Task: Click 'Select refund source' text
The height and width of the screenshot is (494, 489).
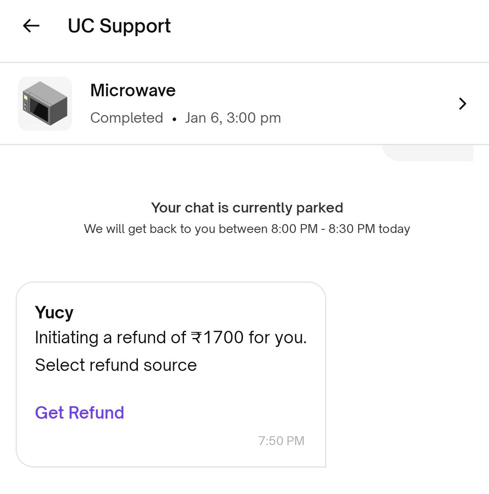Action: pyautogui.click(x=116, y=365)
